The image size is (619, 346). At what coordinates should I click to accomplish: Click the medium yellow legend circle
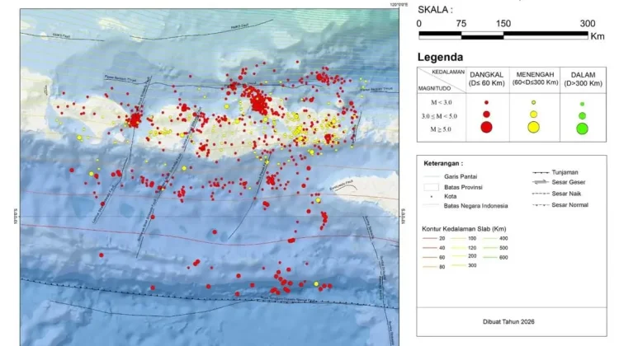click(x=533, y=115)
